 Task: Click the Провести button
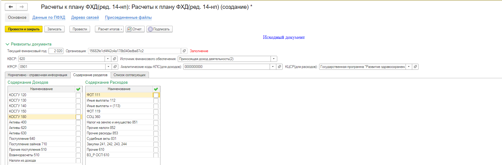(80, 29)
